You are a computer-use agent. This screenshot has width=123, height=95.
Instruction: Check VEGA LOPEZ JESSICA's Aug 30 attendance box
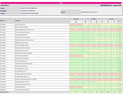pyautogui.click(x=76, y=87)
